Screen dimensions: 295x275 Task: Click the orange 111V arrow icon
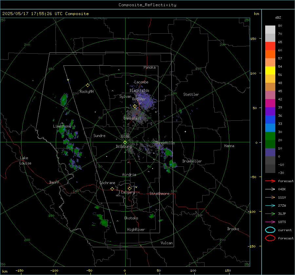pos(270,197)
